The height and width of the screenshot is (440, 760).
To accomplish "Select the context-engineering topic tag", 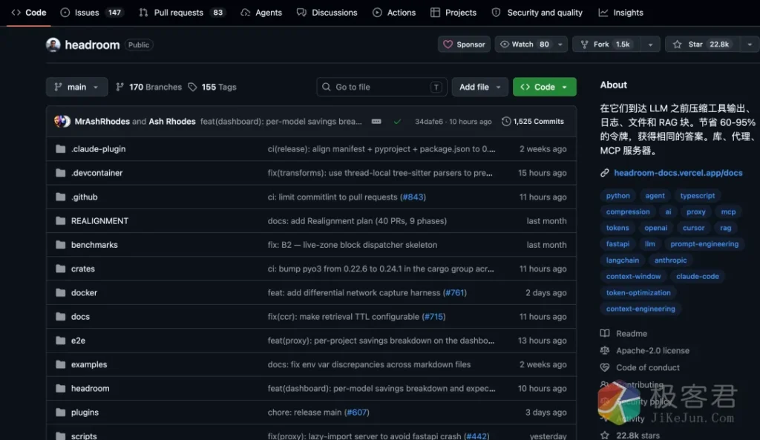I will (641, 309).
